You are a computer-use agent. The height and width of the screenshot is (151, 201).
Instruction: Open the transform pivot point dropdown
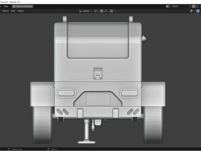tap(96, 11)
